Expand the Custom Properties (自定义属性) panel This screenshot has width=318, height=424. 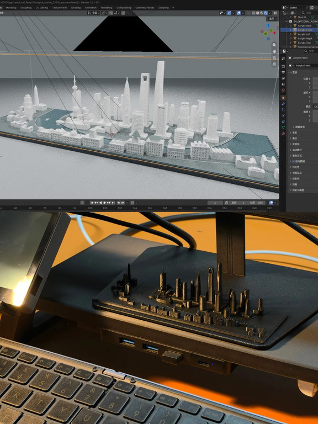(x=297, y=190)
